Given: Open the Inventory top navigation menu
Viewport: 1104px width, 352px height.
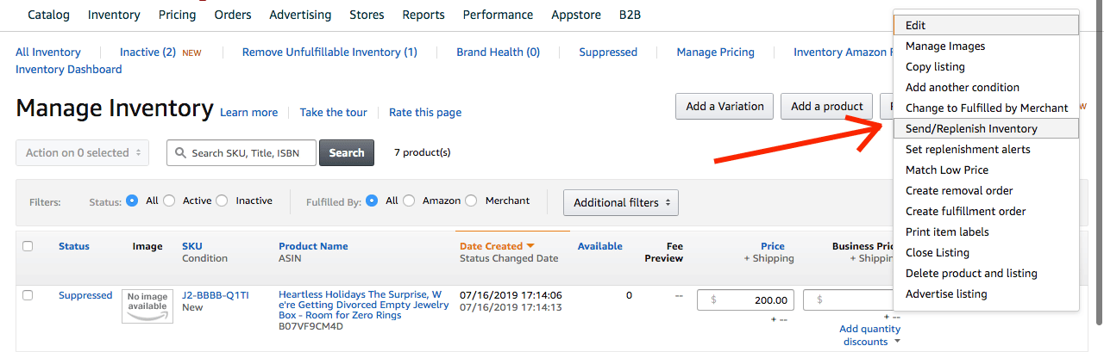Looking at the screenshot, I should point(114,15).
